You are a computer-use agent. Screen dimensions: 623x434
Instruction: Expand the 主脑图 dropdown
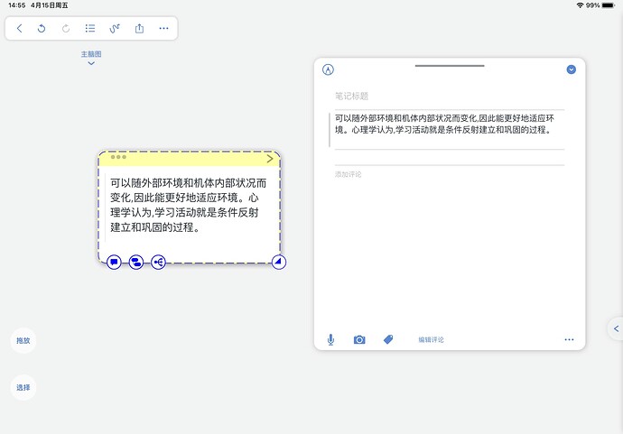pos(91,58)
